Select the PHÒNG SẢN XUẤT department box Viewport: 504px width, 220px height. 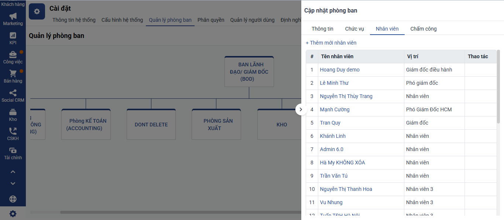click(216, 124)
